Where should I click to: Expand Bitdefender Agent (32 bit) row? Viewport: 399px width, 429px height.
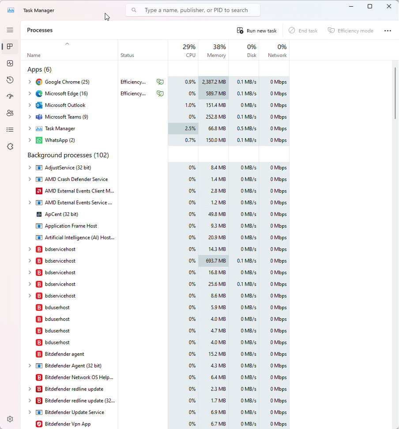(x=30, y=365)
